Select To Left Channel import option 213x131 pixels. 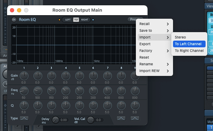tap(189, 44)
